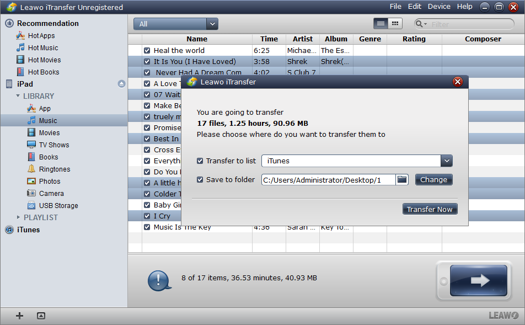Uncheck Never Had A Dream Come song

[147, 72]
